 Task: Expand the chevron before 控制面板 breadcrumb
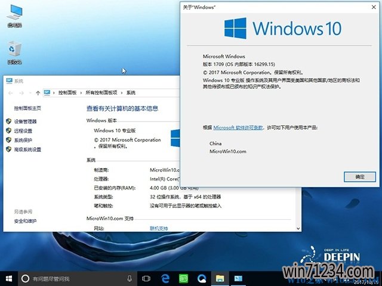(54, 93)
